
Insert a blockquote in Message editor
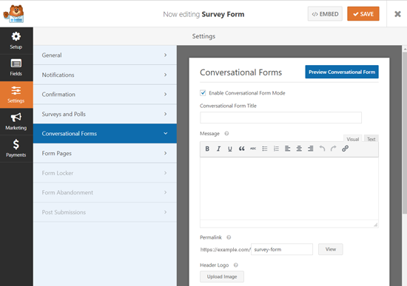click(242, 149)
